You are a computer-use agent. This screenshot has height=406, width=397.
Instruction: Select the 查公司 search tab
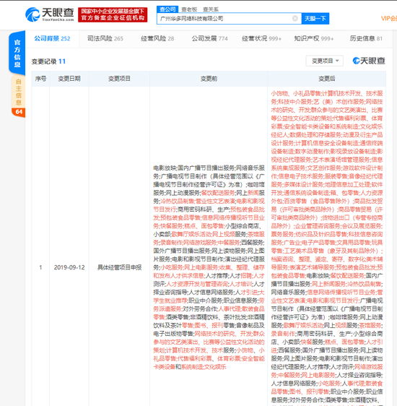click(167, 9)
